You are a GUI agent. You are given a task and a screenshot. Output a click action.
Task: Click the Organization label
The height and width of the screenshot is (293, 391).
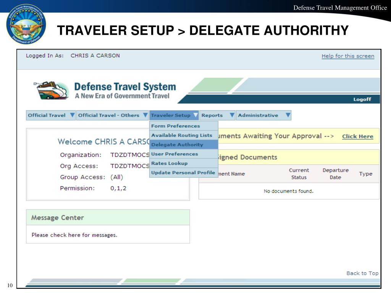(x=81, y=155)
